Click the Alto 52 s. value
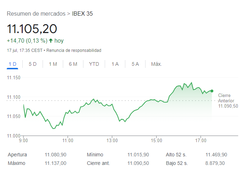246x172 pixels. [x=216, y=155]
